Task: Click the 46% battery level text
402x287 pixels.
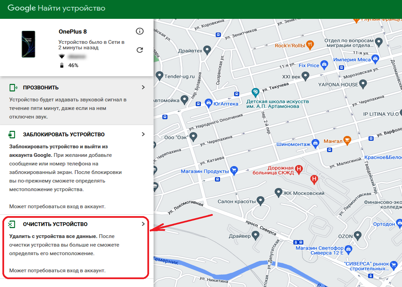Action: (x=73, y=65)
